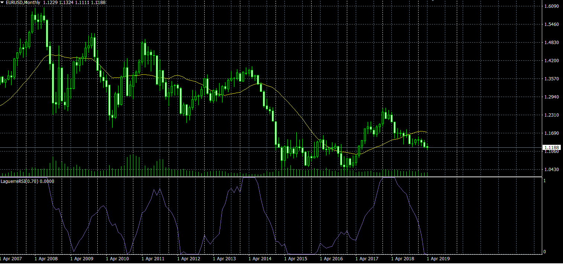This screenshot has width=563, height=264.
Task: Click the indicator scale value 1 at upper right
Action: (544, 181)
